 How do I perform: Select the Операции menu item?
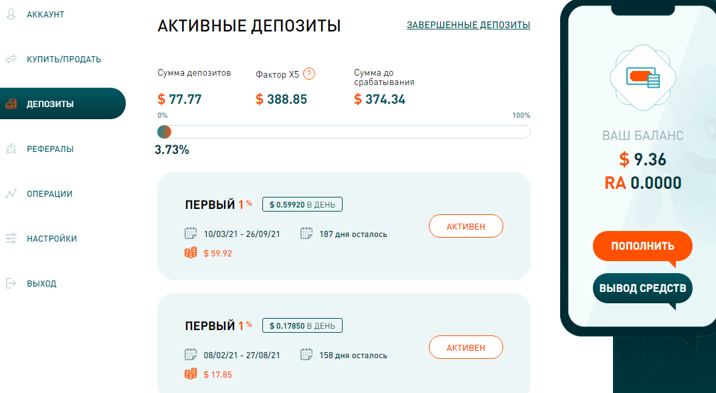click(48, 193)
